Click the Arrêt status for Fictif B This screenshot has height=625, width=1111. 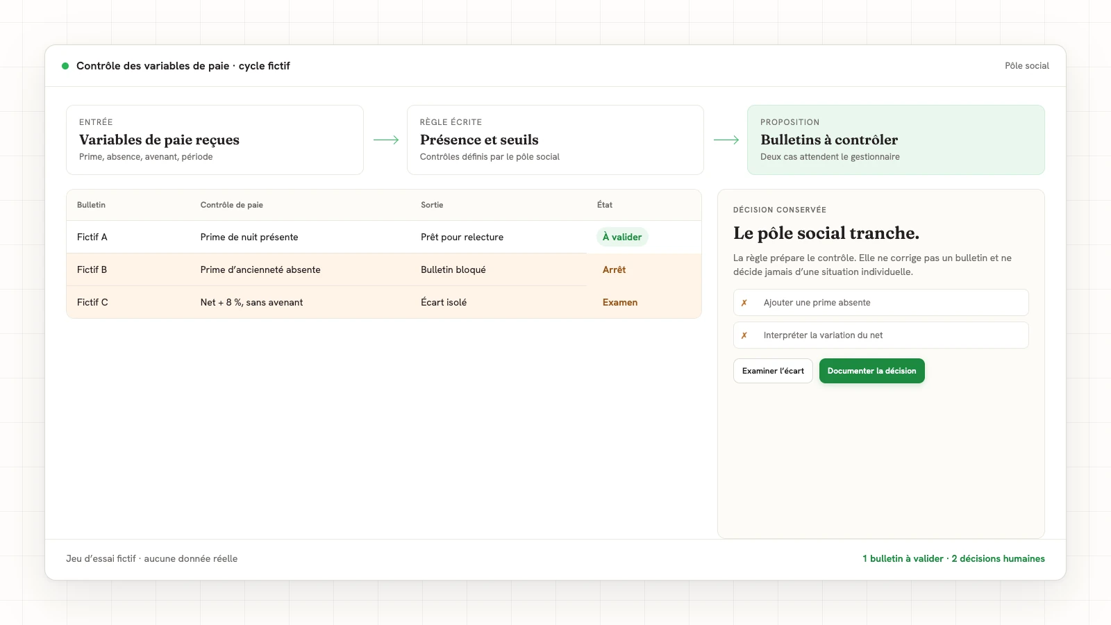pyautogui.click(x=614, y=269)
